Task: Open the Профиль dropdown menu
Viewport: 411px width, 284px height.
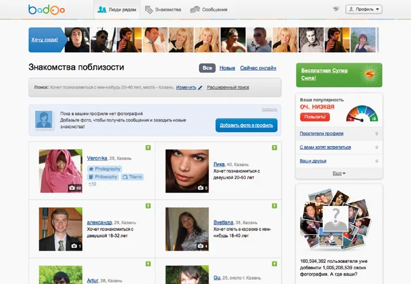Action: coord(364,9)
